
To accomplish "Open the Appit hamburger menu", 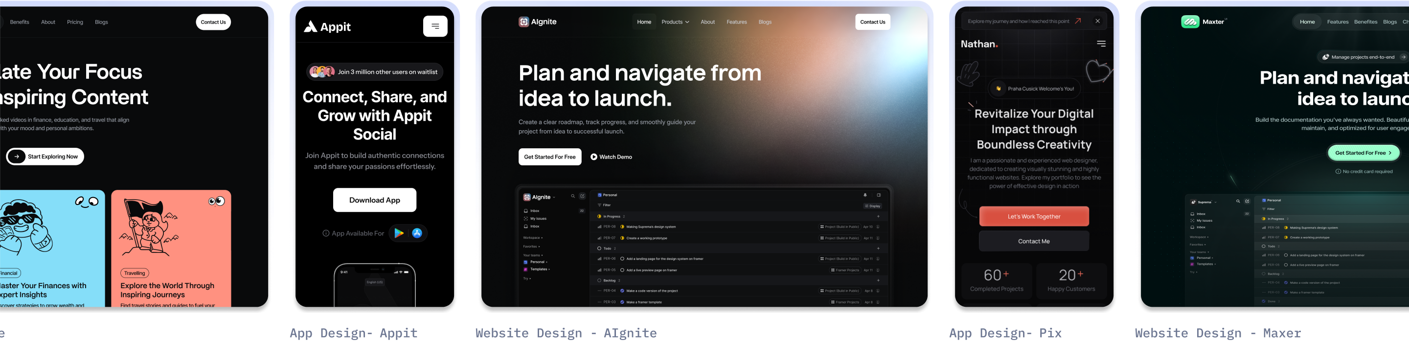I will click(435, 26).
